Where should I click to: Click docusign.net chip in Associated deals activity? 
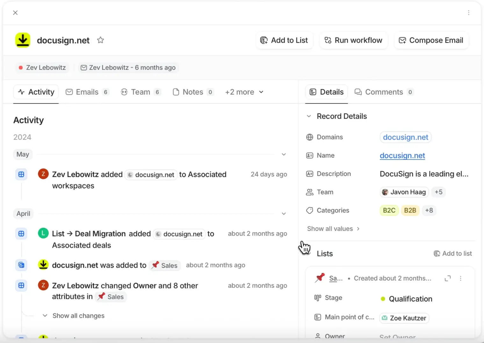(179, 234)
